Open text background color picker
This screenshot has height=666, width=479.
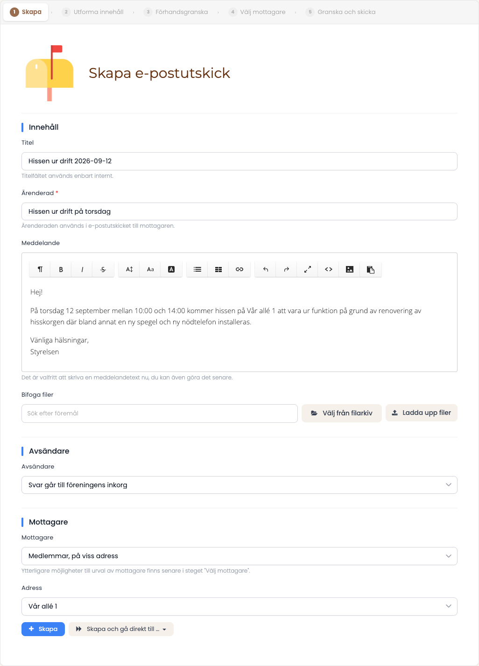click(171, 269)
